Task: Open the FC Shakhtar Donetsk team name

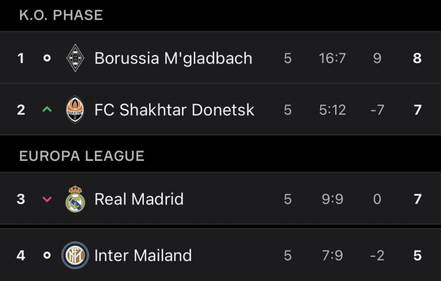Action: [x=174, y=110]
